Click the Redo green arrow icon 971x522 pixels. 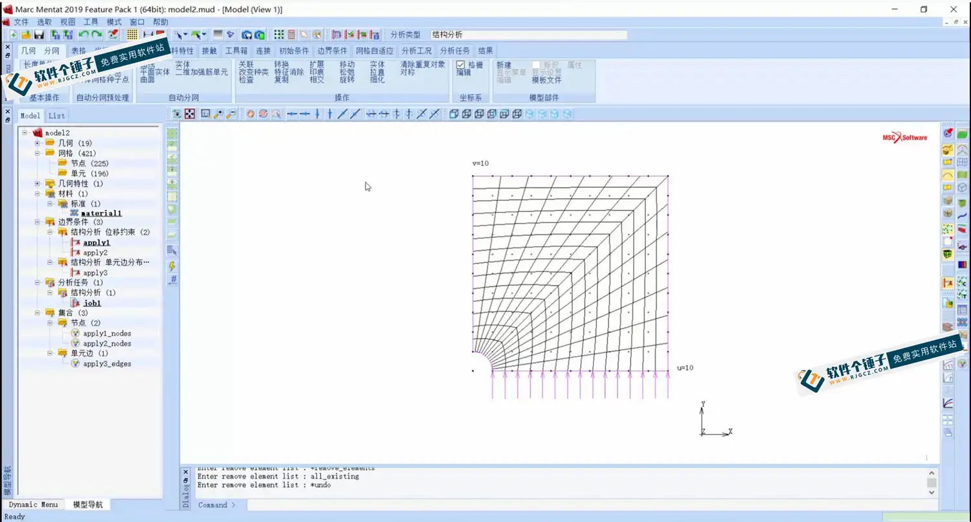click(96, 35)
